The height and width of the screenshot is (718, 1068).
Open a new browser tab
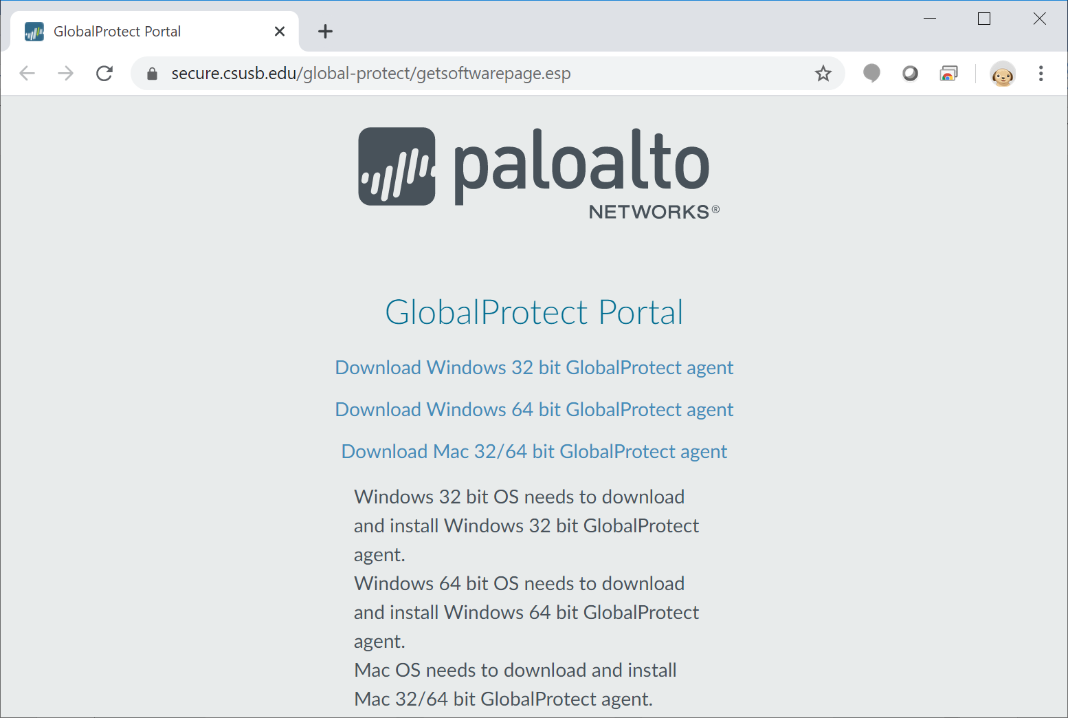click(x=325, y=31)
